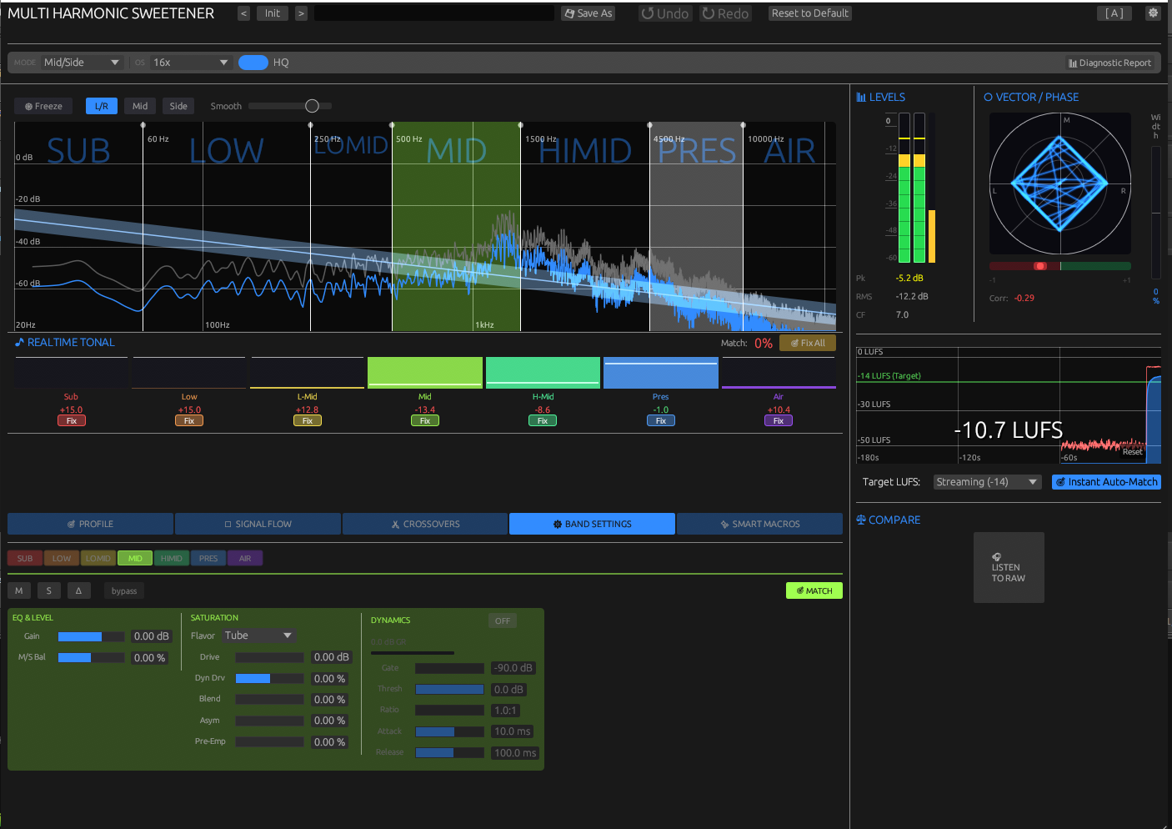Click Fix under Sub band
Viewport: 1172px width, 829px height.
click(72, 421)
